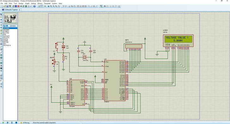Cut selection with the scissors icon
Image resolution: width=230 pixels, height=124 pixels.
pos(70,6)
